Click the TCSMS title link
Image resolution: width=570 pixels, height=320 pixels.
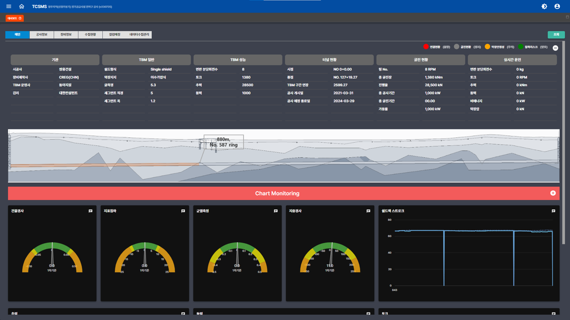tap(39, 7)
